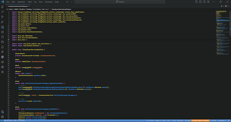This screenshot has width=231, height=122.
Task: Expand the Desktop breadcrumb segment
Action: coord(29,9)
